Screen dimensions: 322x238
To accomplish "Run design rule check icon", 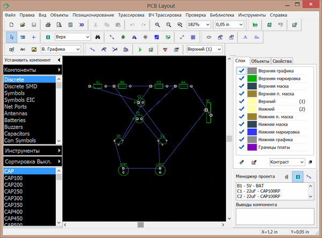I will (x=165, y=49).
